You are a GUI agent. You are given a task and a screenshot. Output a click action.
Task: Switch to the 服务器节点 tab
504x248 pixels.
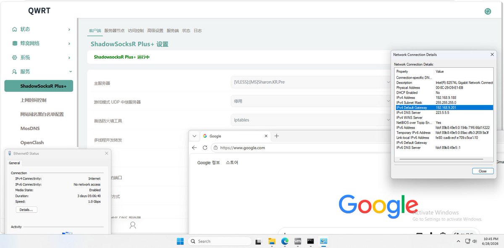click(114, 31)
